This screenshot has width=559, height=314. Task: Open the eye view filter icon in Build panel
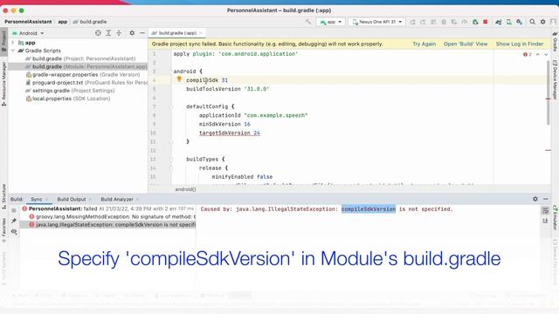(x=14, y=232)
